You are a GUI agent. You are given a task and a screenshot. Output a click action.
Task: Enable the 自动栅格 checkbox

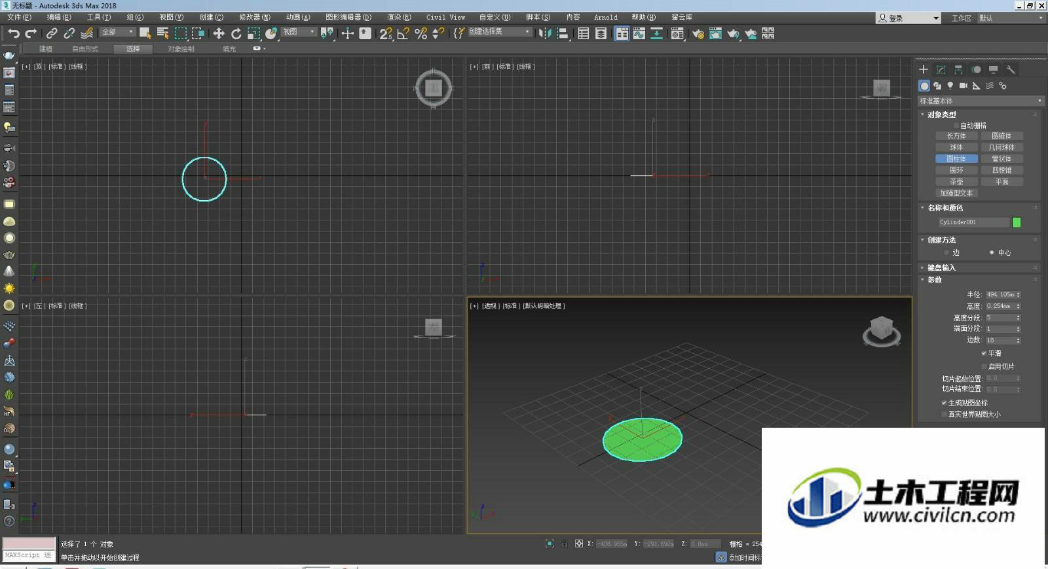957,126
